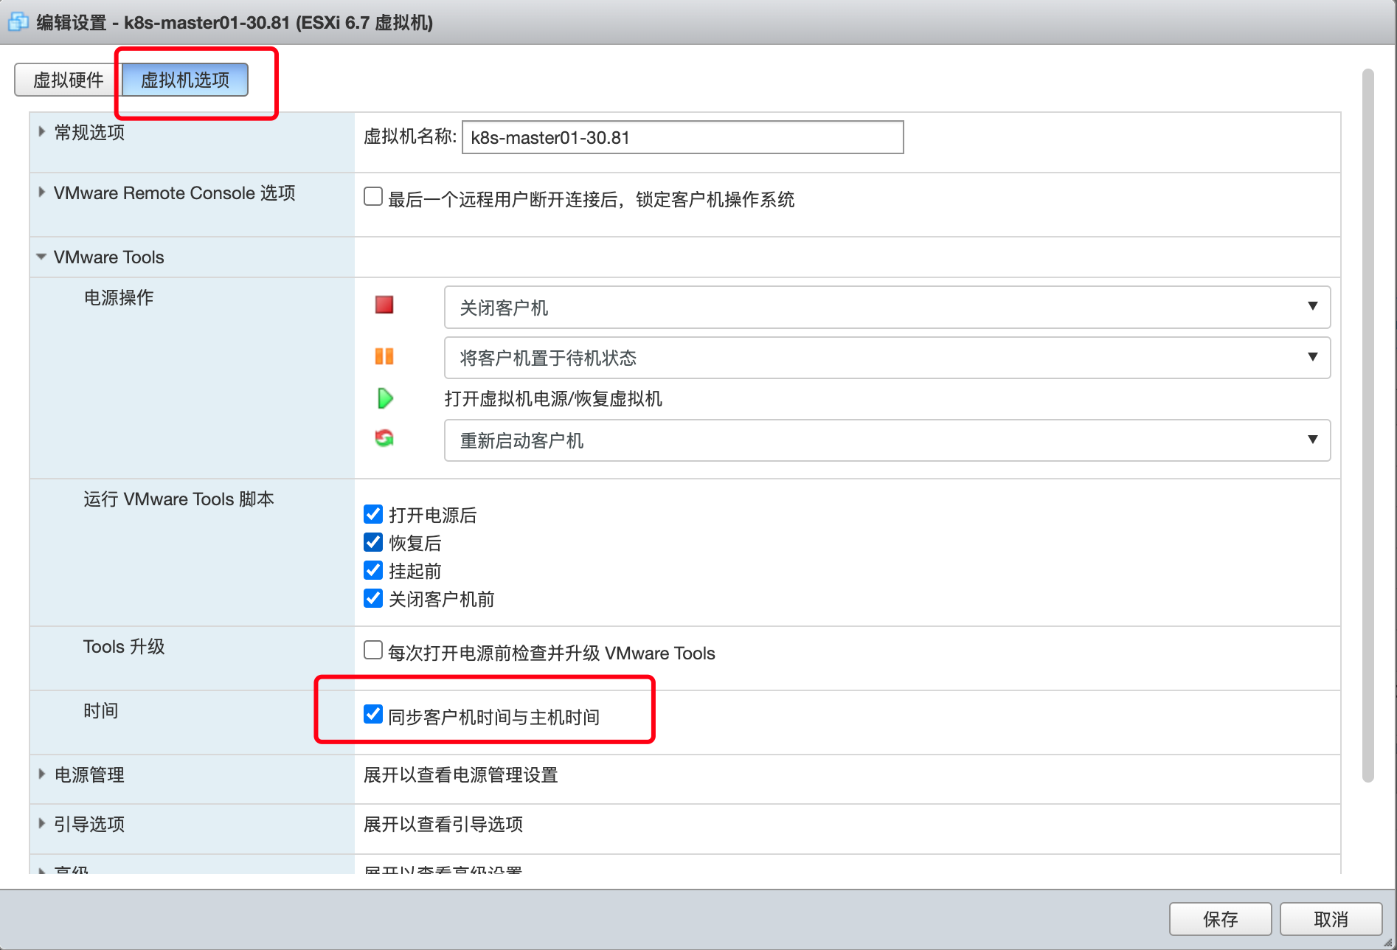Open the 重新启动客户机 dropdown
This screenshot has width=1397, height=950.
pyautogui.click(x=887, y=440)
